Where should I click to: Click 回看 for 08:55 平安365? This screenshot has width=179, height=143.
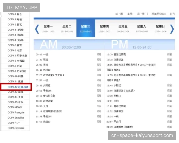pyautogui.click(x=99, y=91)
